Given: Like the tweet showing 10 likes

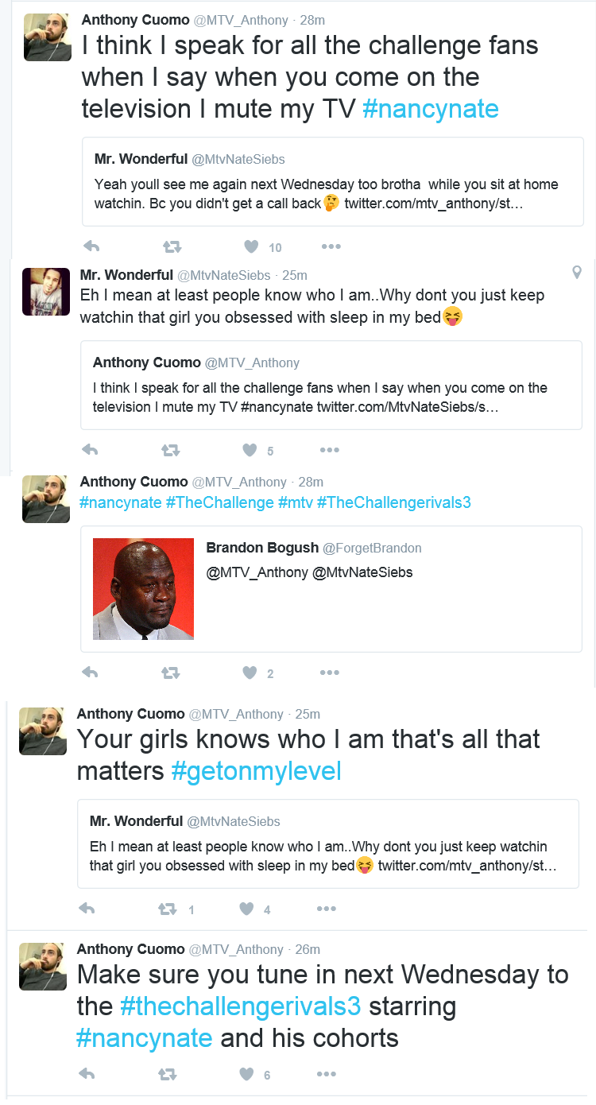Looking at the screenshot, I should pyautogui.click(x=251, y=246).
